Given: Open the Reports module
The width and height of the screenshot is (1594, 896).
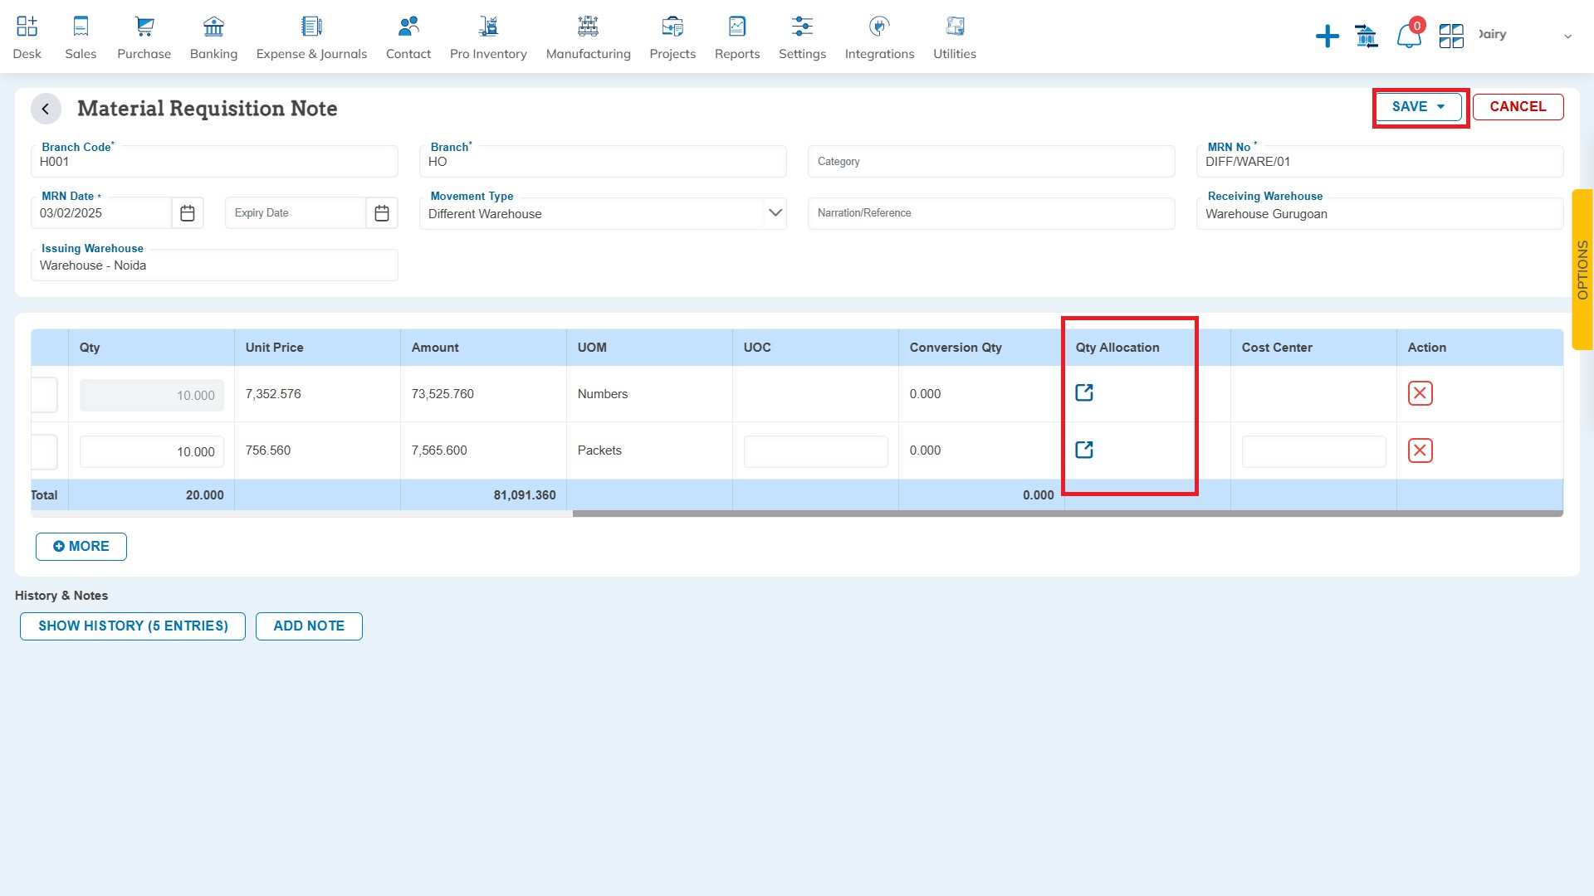Looking at the screenshot, I should tap(737, 37).
